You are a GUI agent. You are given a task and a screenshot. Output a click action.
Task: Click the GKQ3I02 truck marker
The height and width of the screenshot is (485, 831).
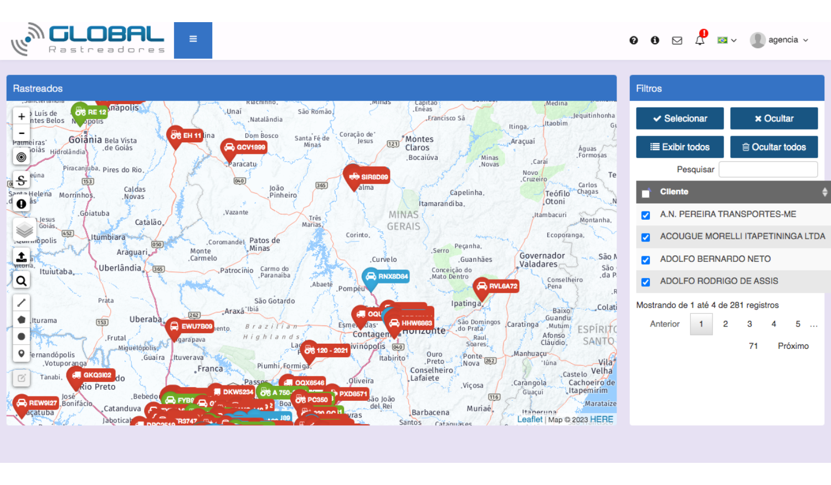coord(91,375)
